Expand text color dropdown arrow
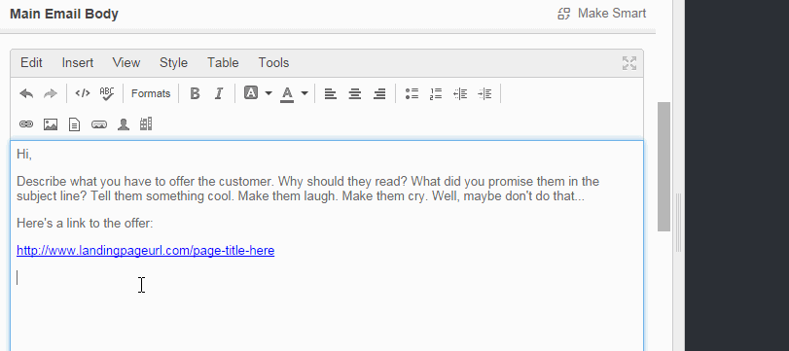The height and width of the screenshot is (351, 789). click(x=305, y=93)
